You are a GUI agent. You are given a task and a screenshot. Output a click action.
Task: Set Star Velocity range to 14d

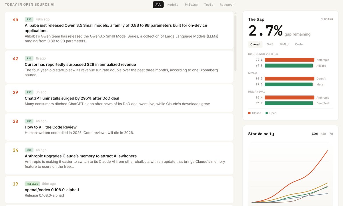323,134
